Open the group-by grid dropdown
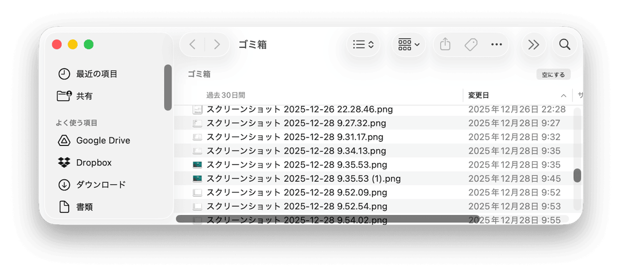This screenshot has width=622, height=276. (x=409, y=45)
